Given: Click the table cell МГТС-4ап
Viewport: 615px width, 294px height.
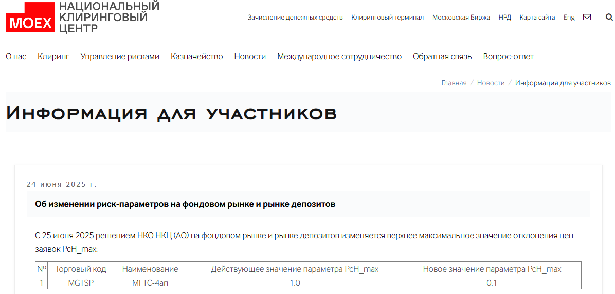Looking at the screenshot, I should click(150, 283).
